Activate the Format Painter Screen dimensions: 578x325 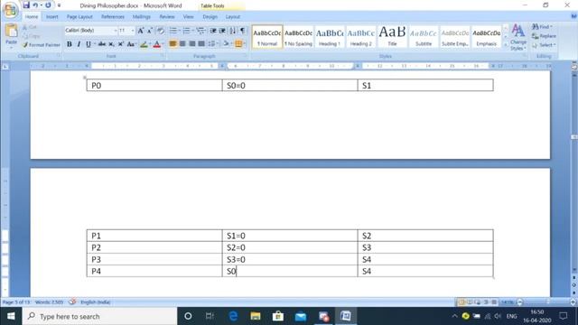42,44
